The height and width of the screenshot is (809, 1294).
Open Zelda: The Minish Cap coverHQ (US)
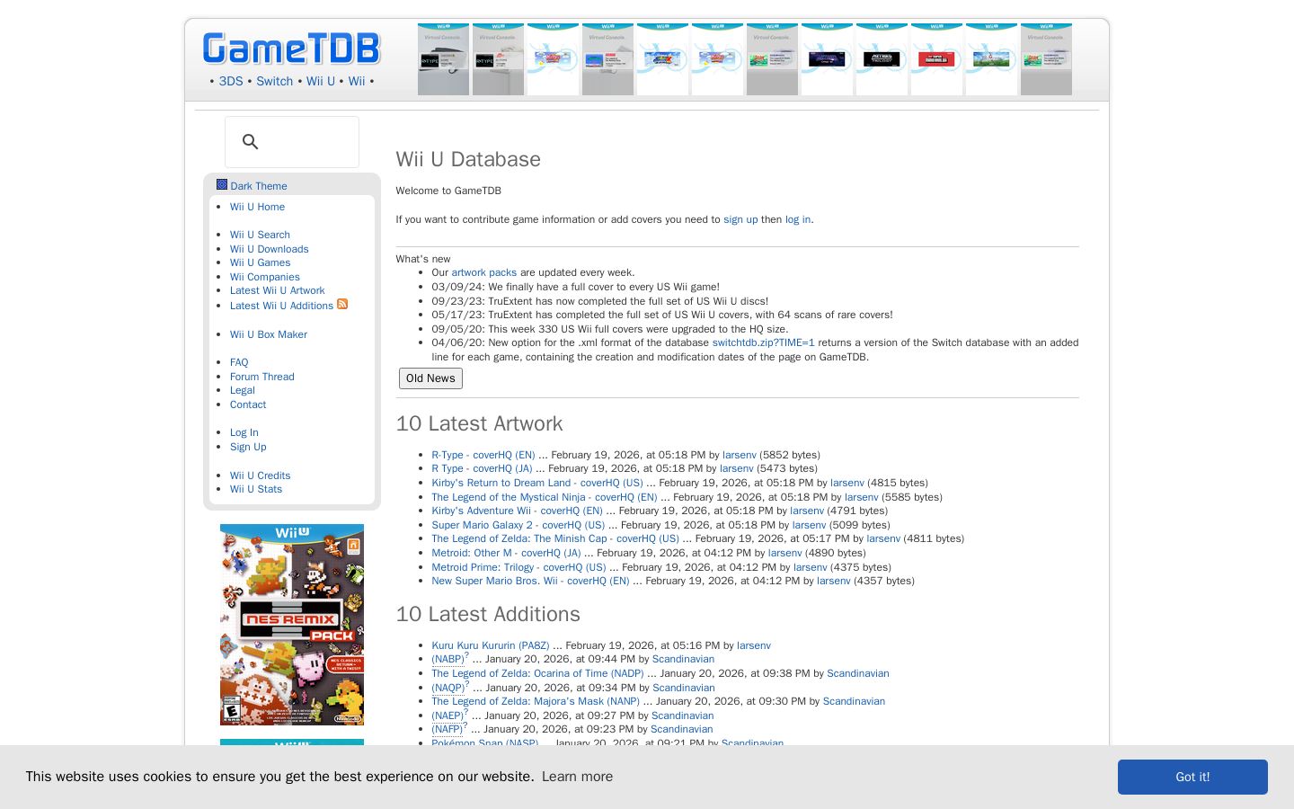555,538
